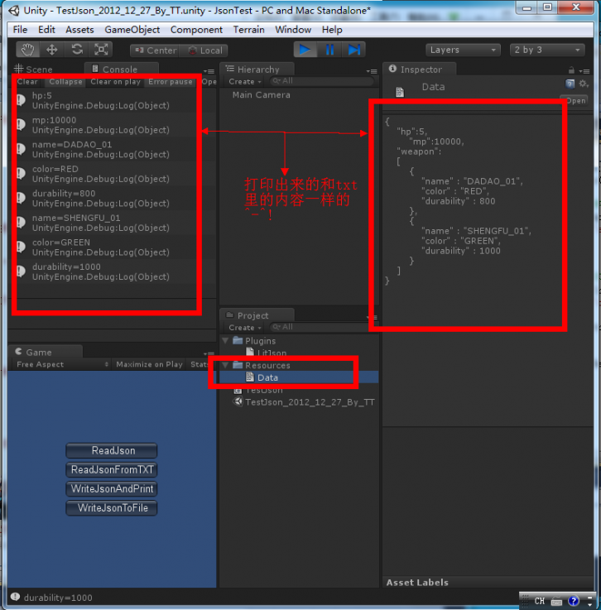
Task: Click the Hierarchy search field
Action: tap(322, 81)
